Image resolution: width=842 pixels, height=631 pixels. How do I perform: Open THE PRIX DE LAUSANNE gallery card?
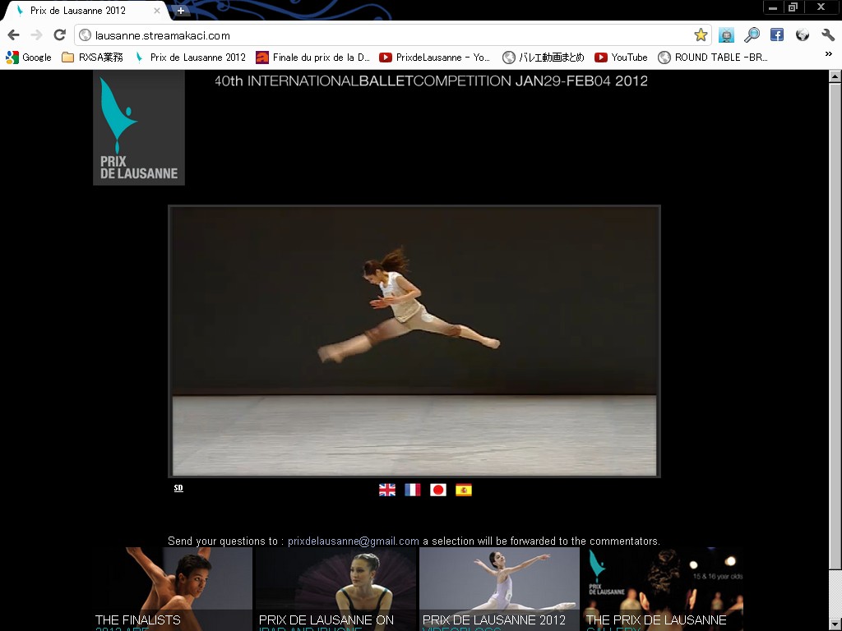click(664, 589)
